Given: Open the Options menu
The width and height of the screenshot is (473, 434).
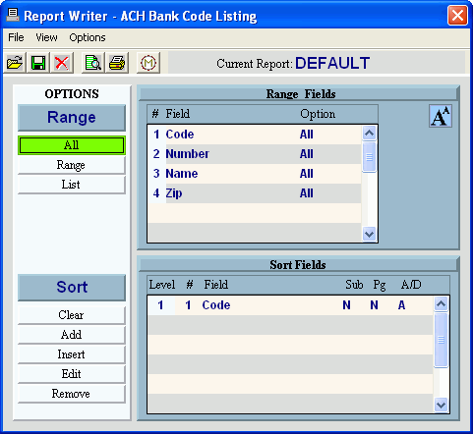Looking at the screenshot, I should (x=88, y=37).
